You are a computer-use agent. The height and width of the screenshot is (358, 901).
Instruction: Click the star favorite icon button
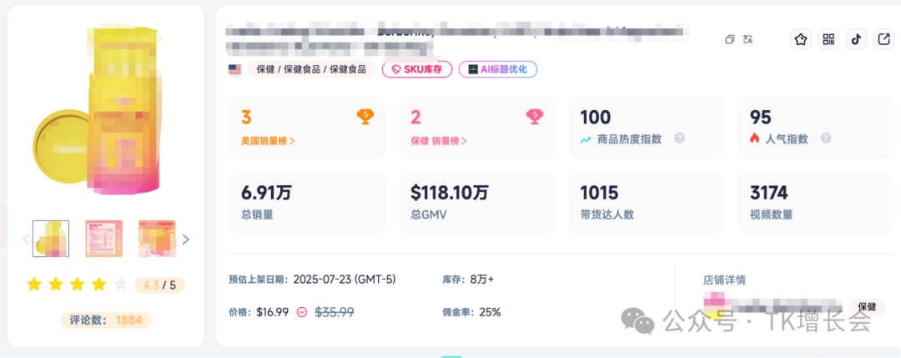pyautogui.click(x=801, y=39)
